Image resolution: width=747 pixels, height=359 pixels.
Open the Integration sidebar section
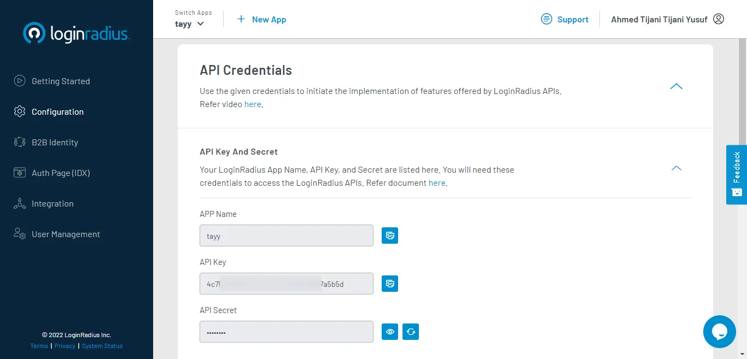52,203
